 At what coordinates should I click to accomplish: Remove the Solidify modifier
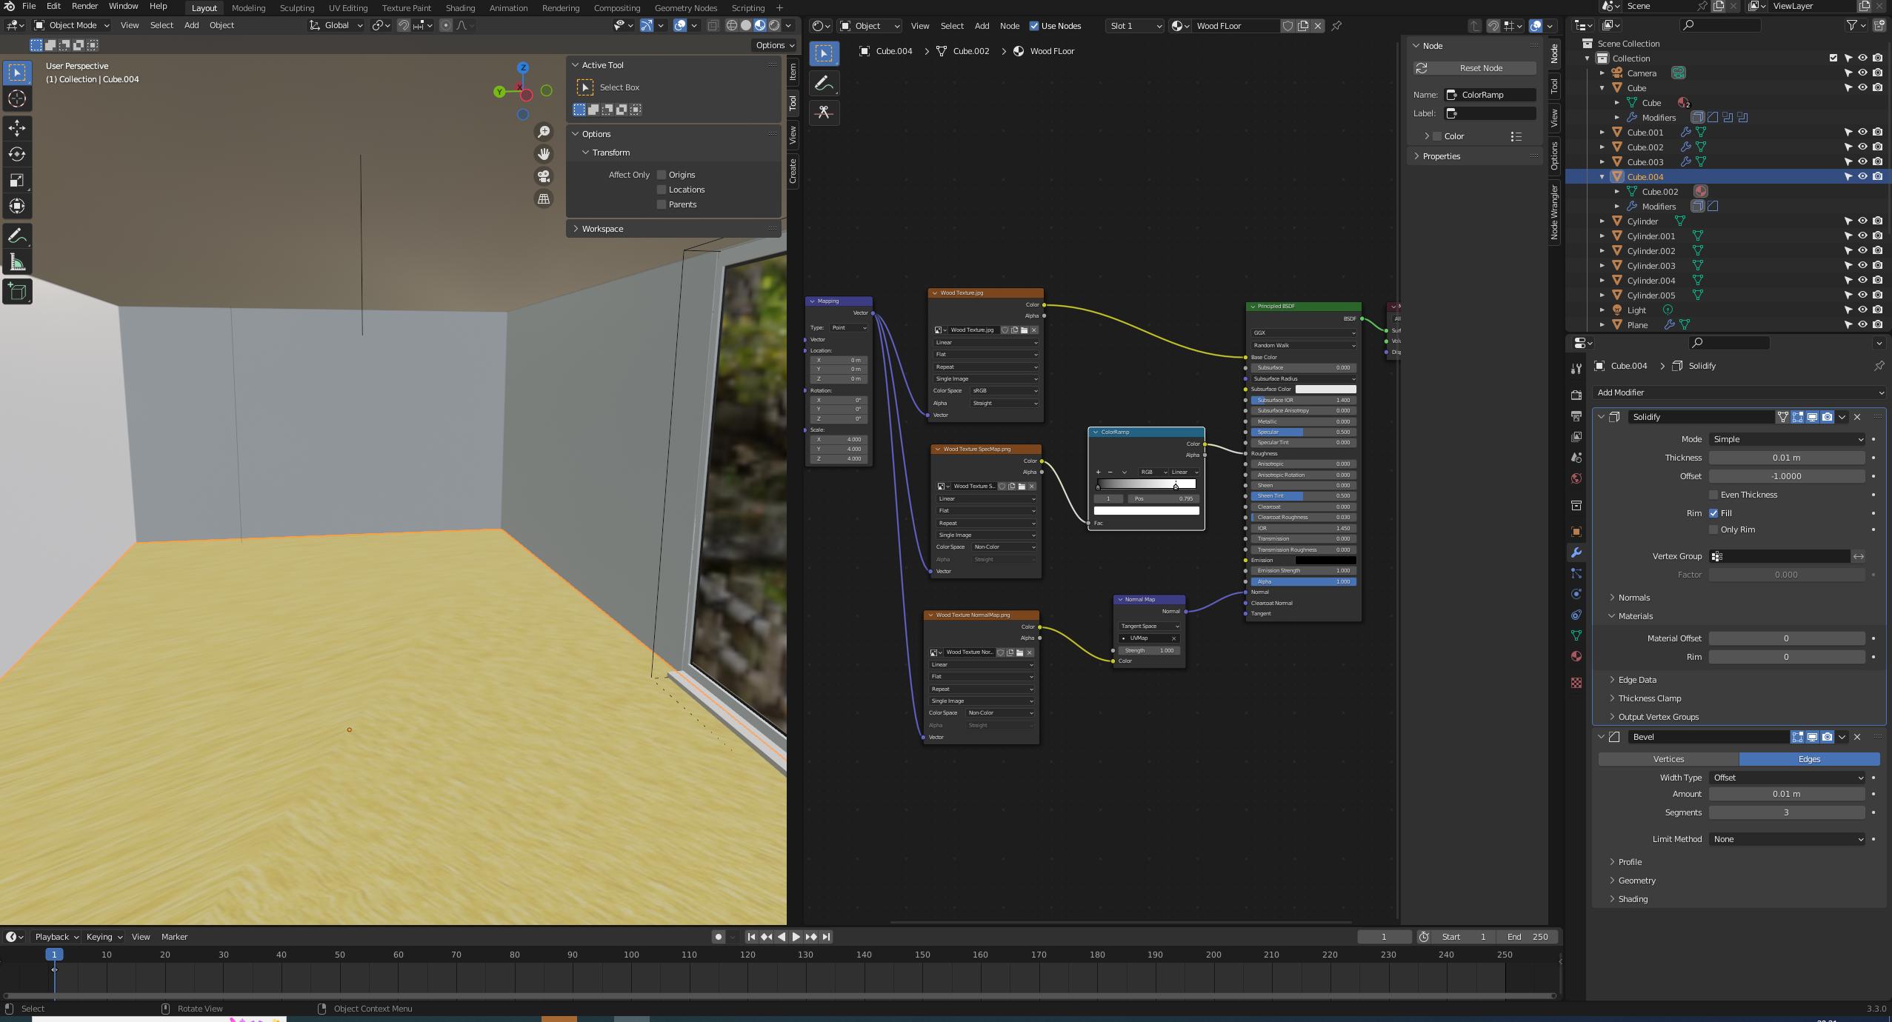pyautogui.click(x=1857, y=417)
